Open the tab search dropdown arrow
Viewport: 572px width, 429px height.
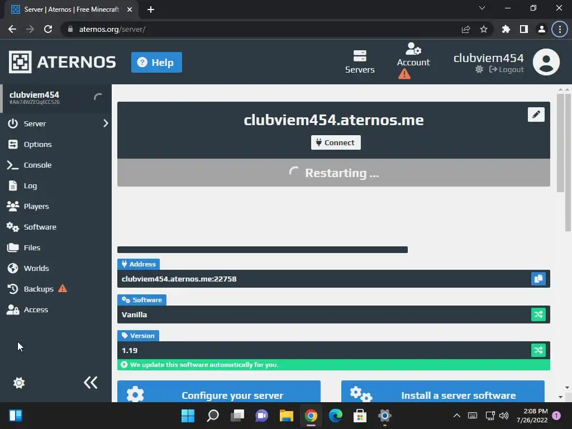[x=482, y=8]
